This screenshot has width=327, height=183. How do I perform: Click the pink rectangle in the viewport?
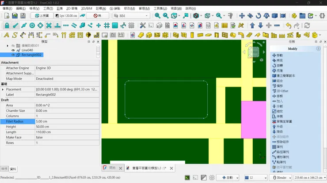(253, 119)
